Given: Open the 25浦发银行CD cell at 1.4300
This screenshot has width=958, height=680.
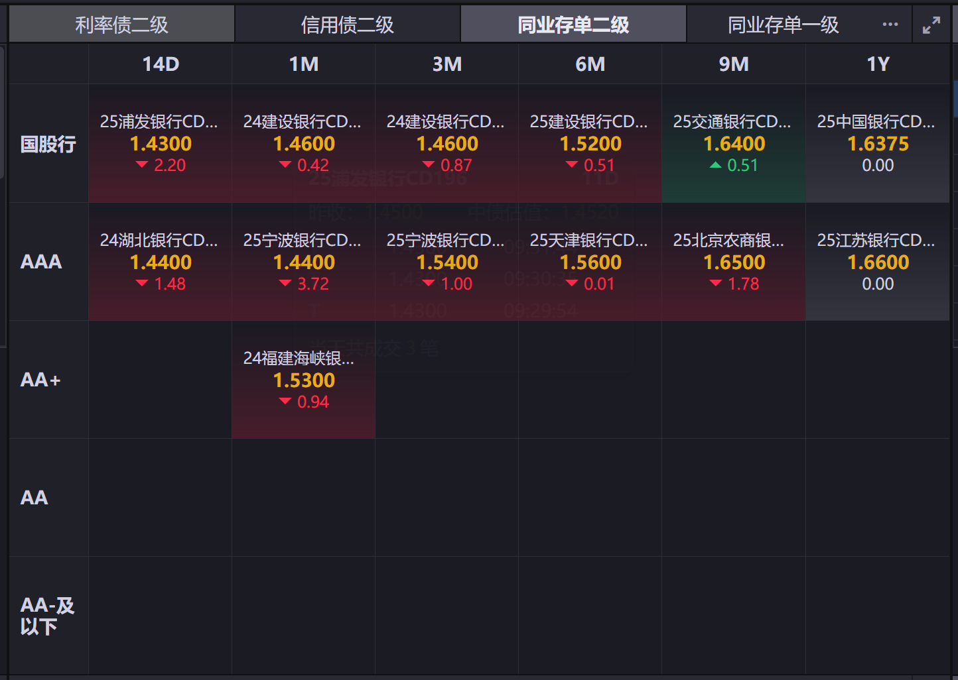Looking at the screenshot, I should (x=160, y=143).
